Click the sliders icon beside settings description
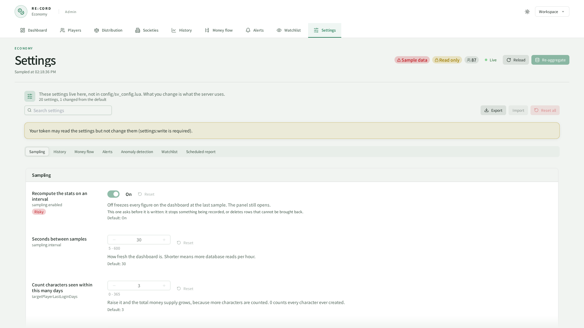This screenshot has height=328, width=584. click(30, 96)
